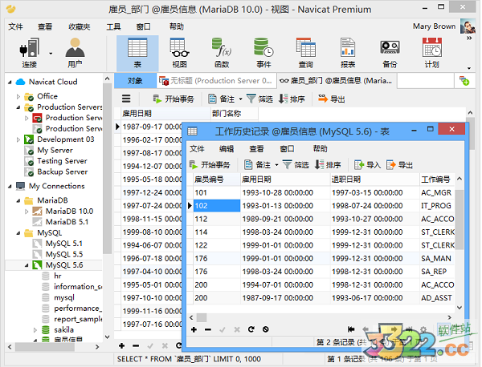Select the Query (查询) toolbar icon
482x367 pixels.
pyautogui.click(x=306, y=53)
